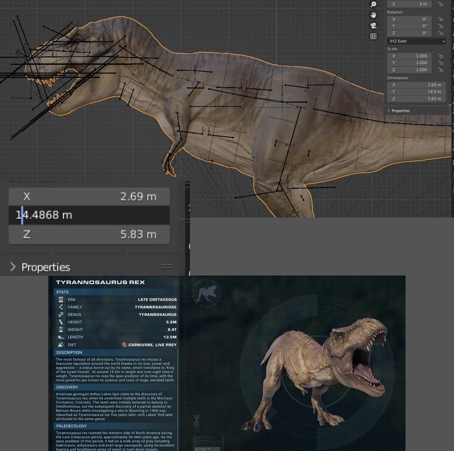Activate the pan view hand icon

[374, 15]
